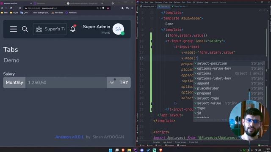Click the Brave rewards triangle icon

pyautogui.click(x=108, y=8)
